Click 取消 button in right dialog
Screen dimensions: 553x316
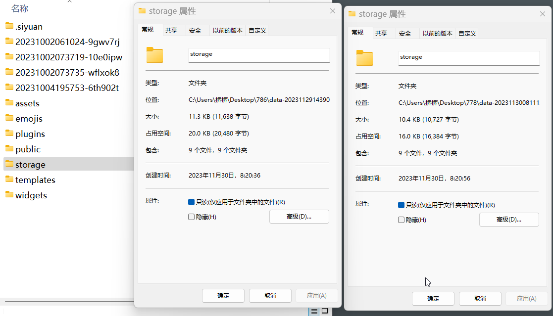tap(480, 298)
